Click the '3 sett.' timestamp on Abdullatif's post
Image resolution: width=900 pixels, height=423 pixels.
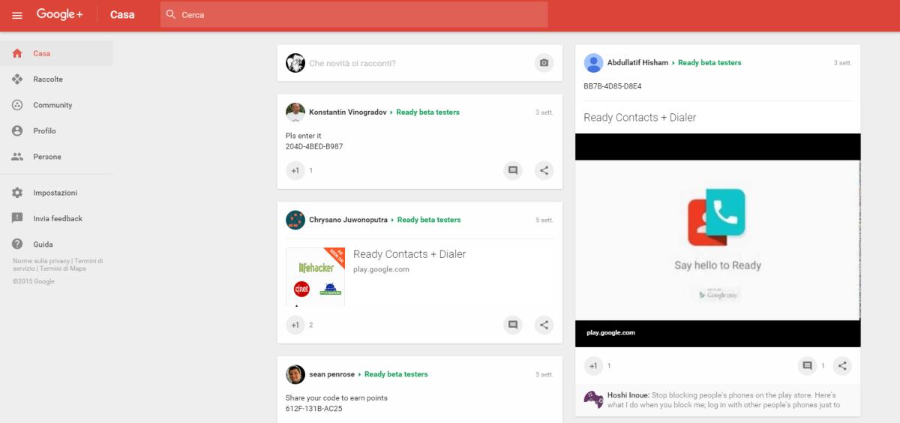[x=843, y=63]
